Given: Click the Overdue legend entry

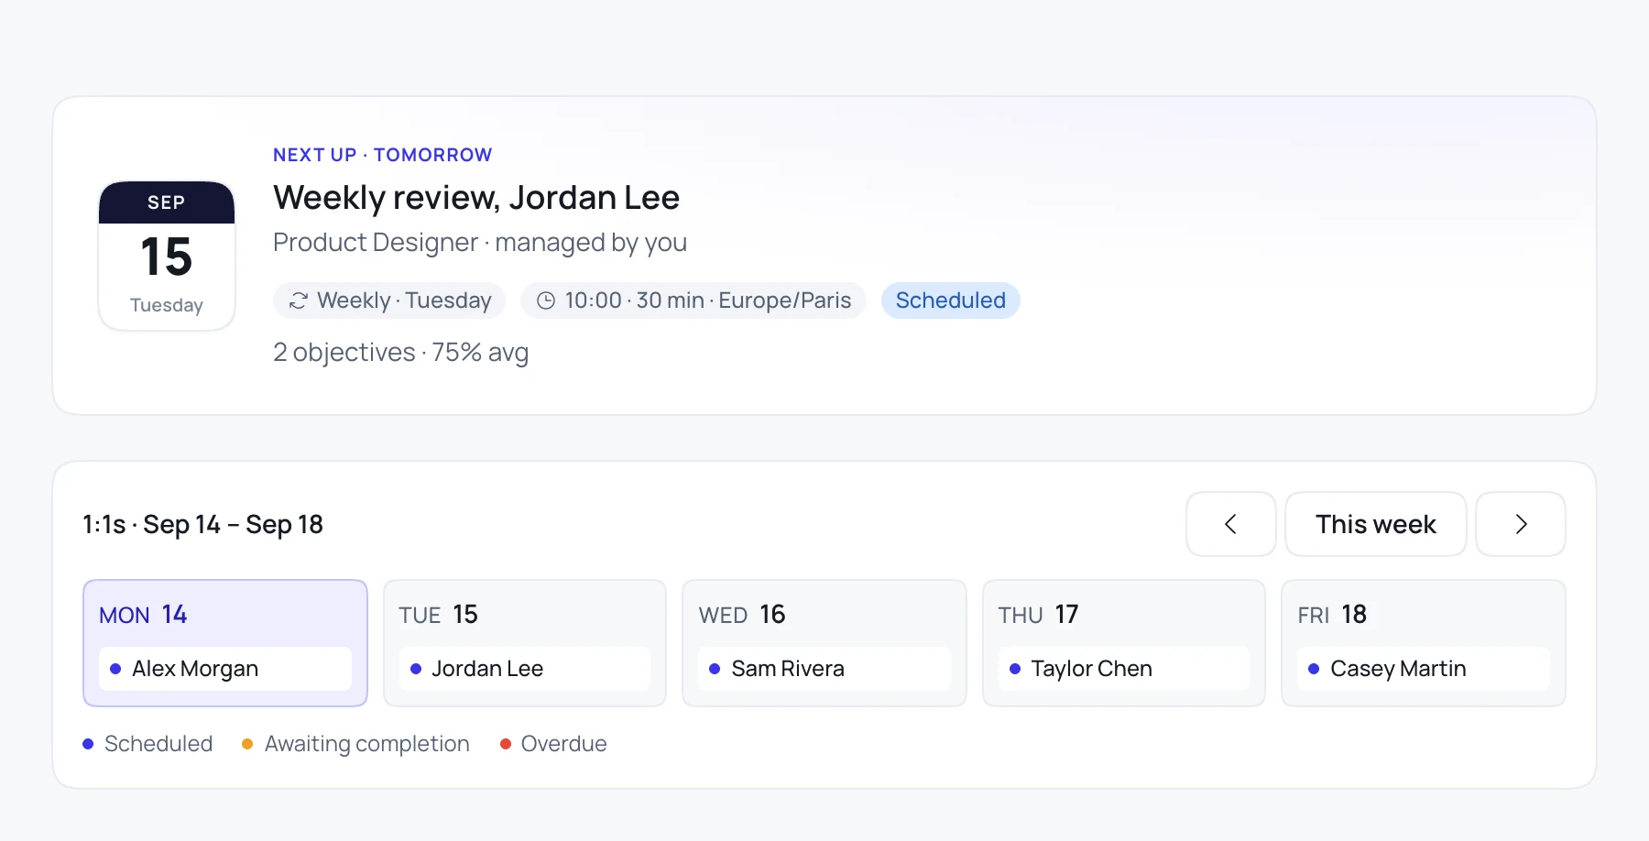Looking at the screenshot, I should [x=553, y=744].
